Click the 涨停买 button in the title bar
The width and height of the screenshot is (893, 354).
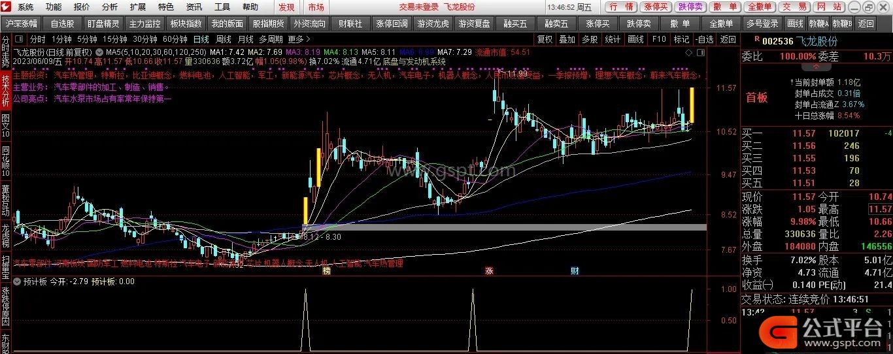(x=656, y=7)
